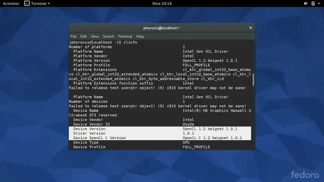Click the battery status icon
The height and width of the screenshot is (182, 324).
pyautogui.click(x=313, y=3)
